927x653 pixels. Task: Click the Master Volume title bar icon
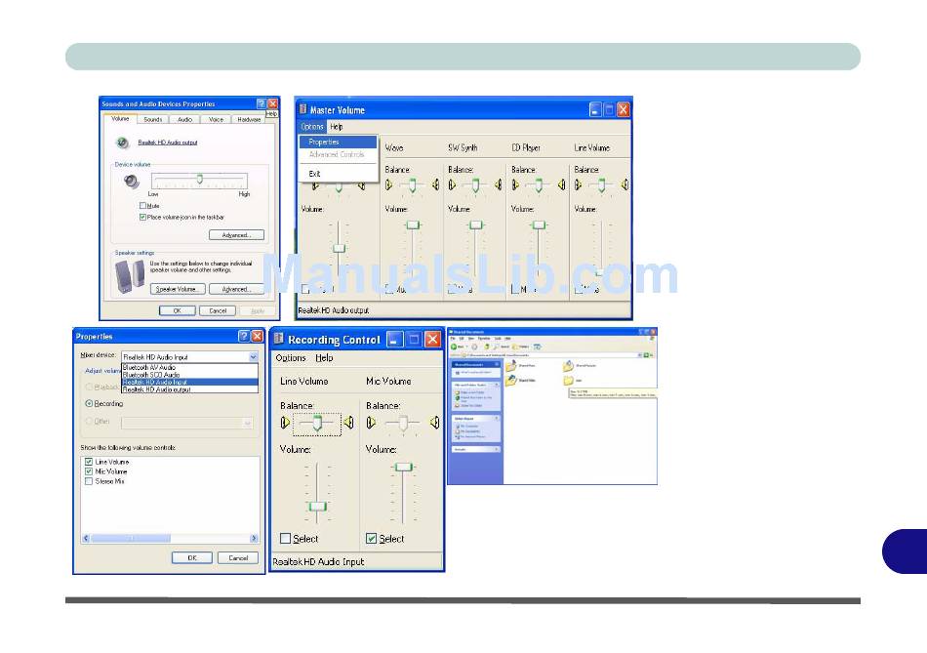click(302, 110)
